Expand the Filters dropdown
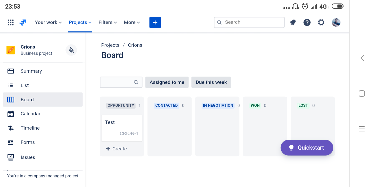Screen dimensions: 374x187 108,22
